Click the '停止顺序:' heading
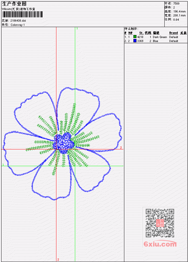The height and width of the screenshot is (262, 188). pos(131,29)
